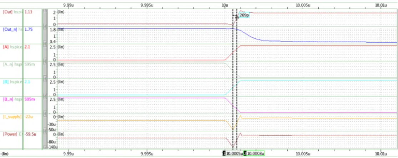Click the up arrow of Out panel
This screenshot has width=398, height=158.
45,11
